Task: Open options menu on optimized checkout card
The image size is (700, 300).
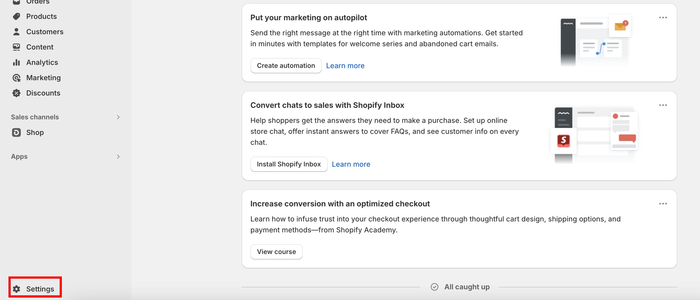Action: point(663,204)
